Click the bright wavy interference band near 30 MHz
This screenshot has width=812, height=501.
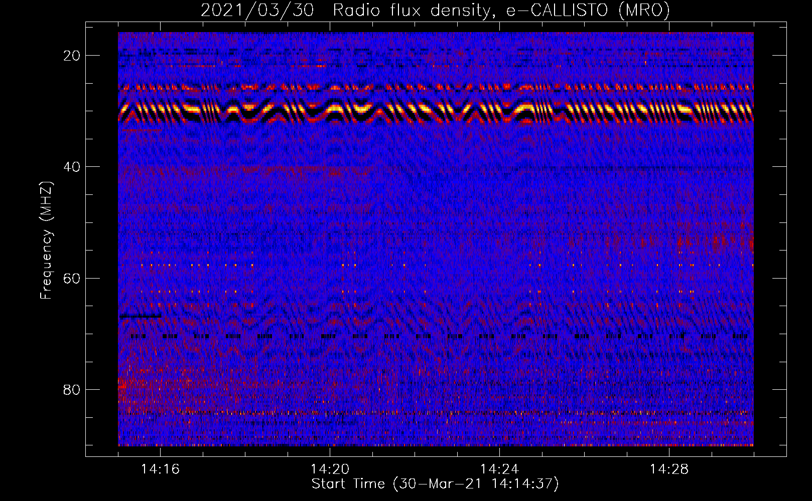tap(436, 112)
